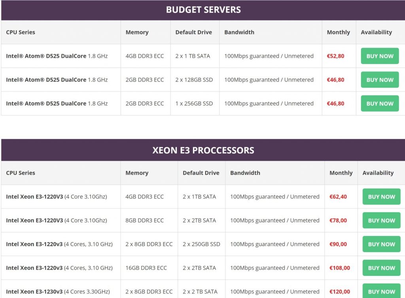This screenshot has height=298, width=405.
Task: Click the XEON E3 PROCCESSORS heading
Action: [203, 150]
